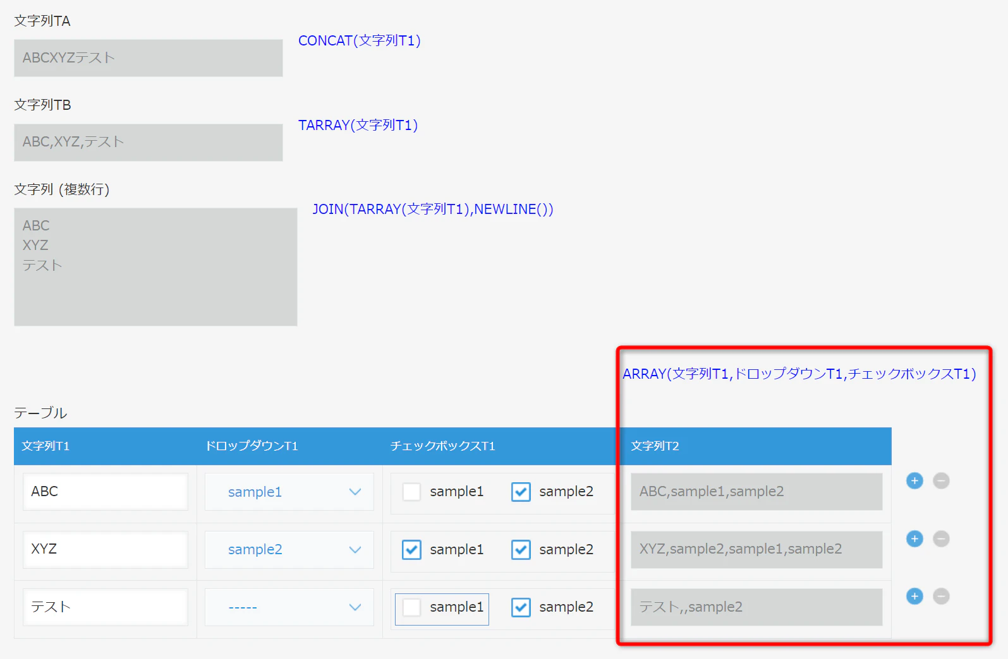Open the XYZ row's sample2 dropdown
Viewport: 1008px width, 659px height.
289,550
